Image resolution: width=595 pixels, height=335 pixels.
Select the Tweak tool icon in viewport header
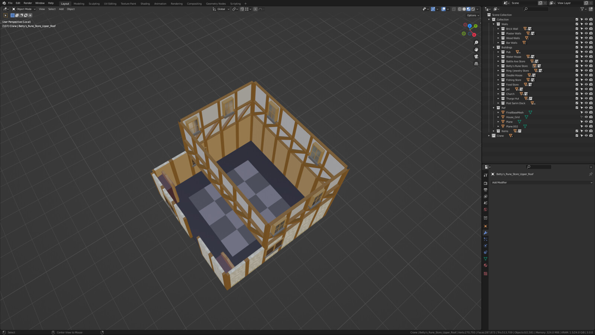coord(6,15)
